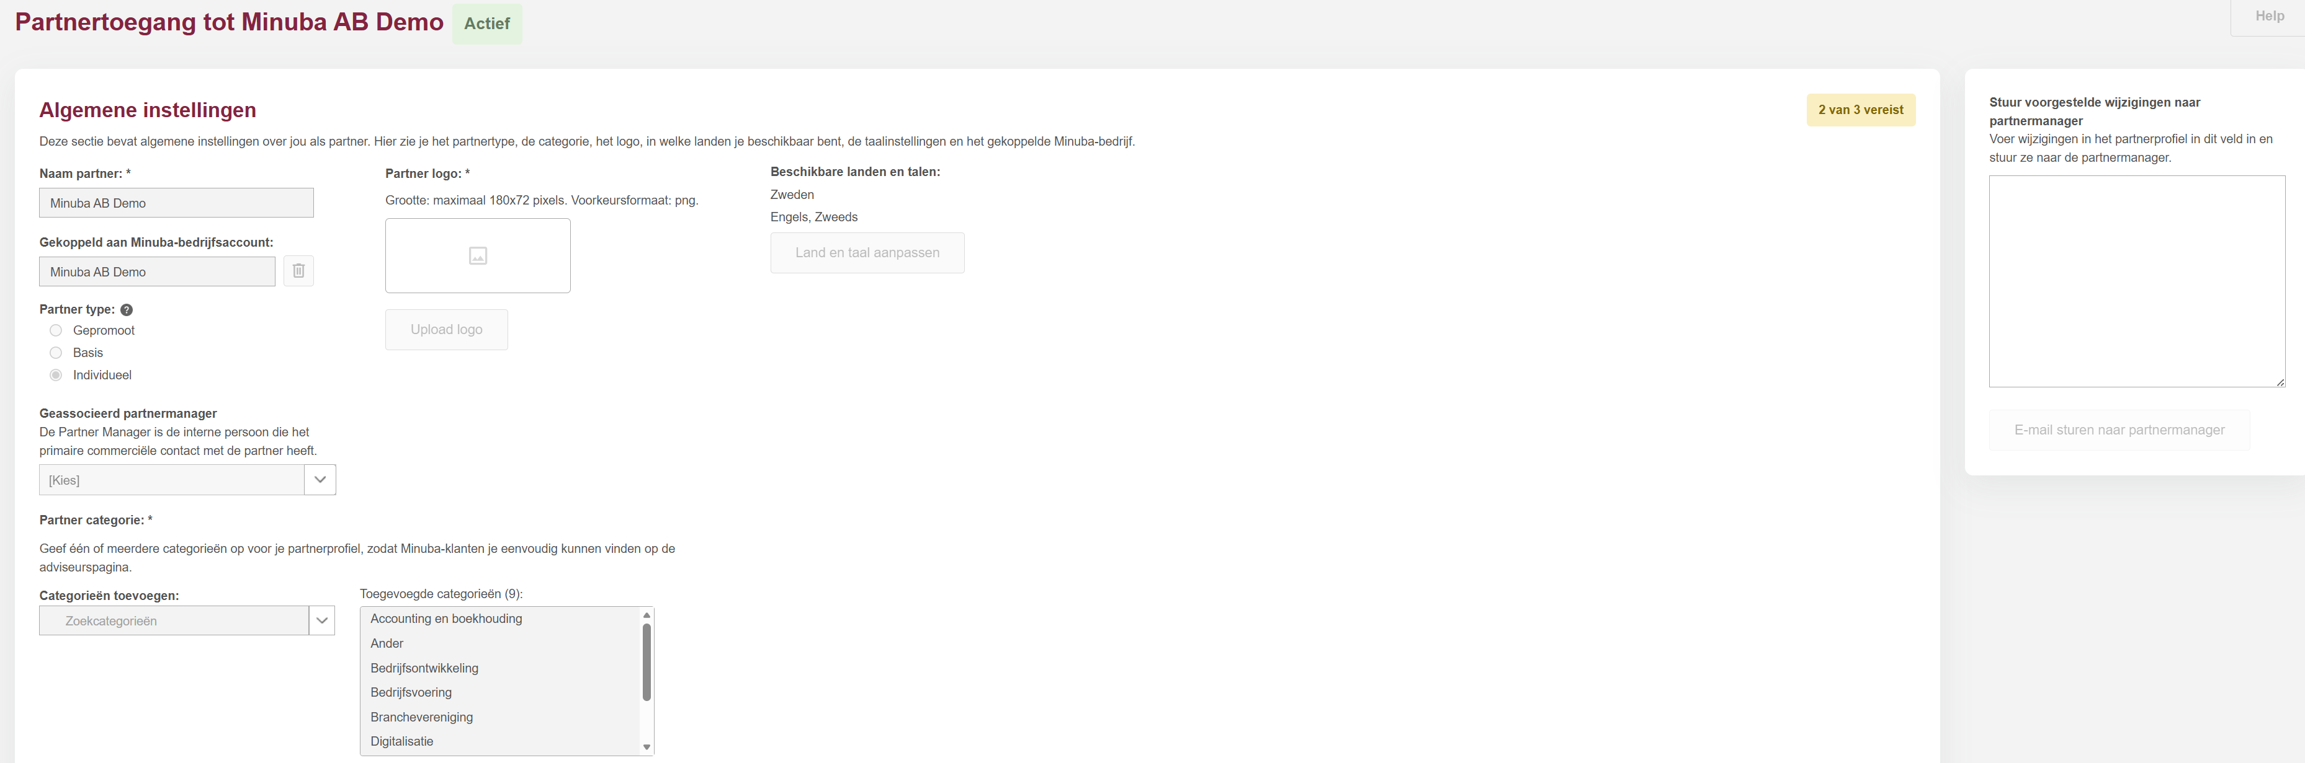Select the Basis partner type
The width and height of the screenshot is (2305, 763).
(x=56, y=353)
